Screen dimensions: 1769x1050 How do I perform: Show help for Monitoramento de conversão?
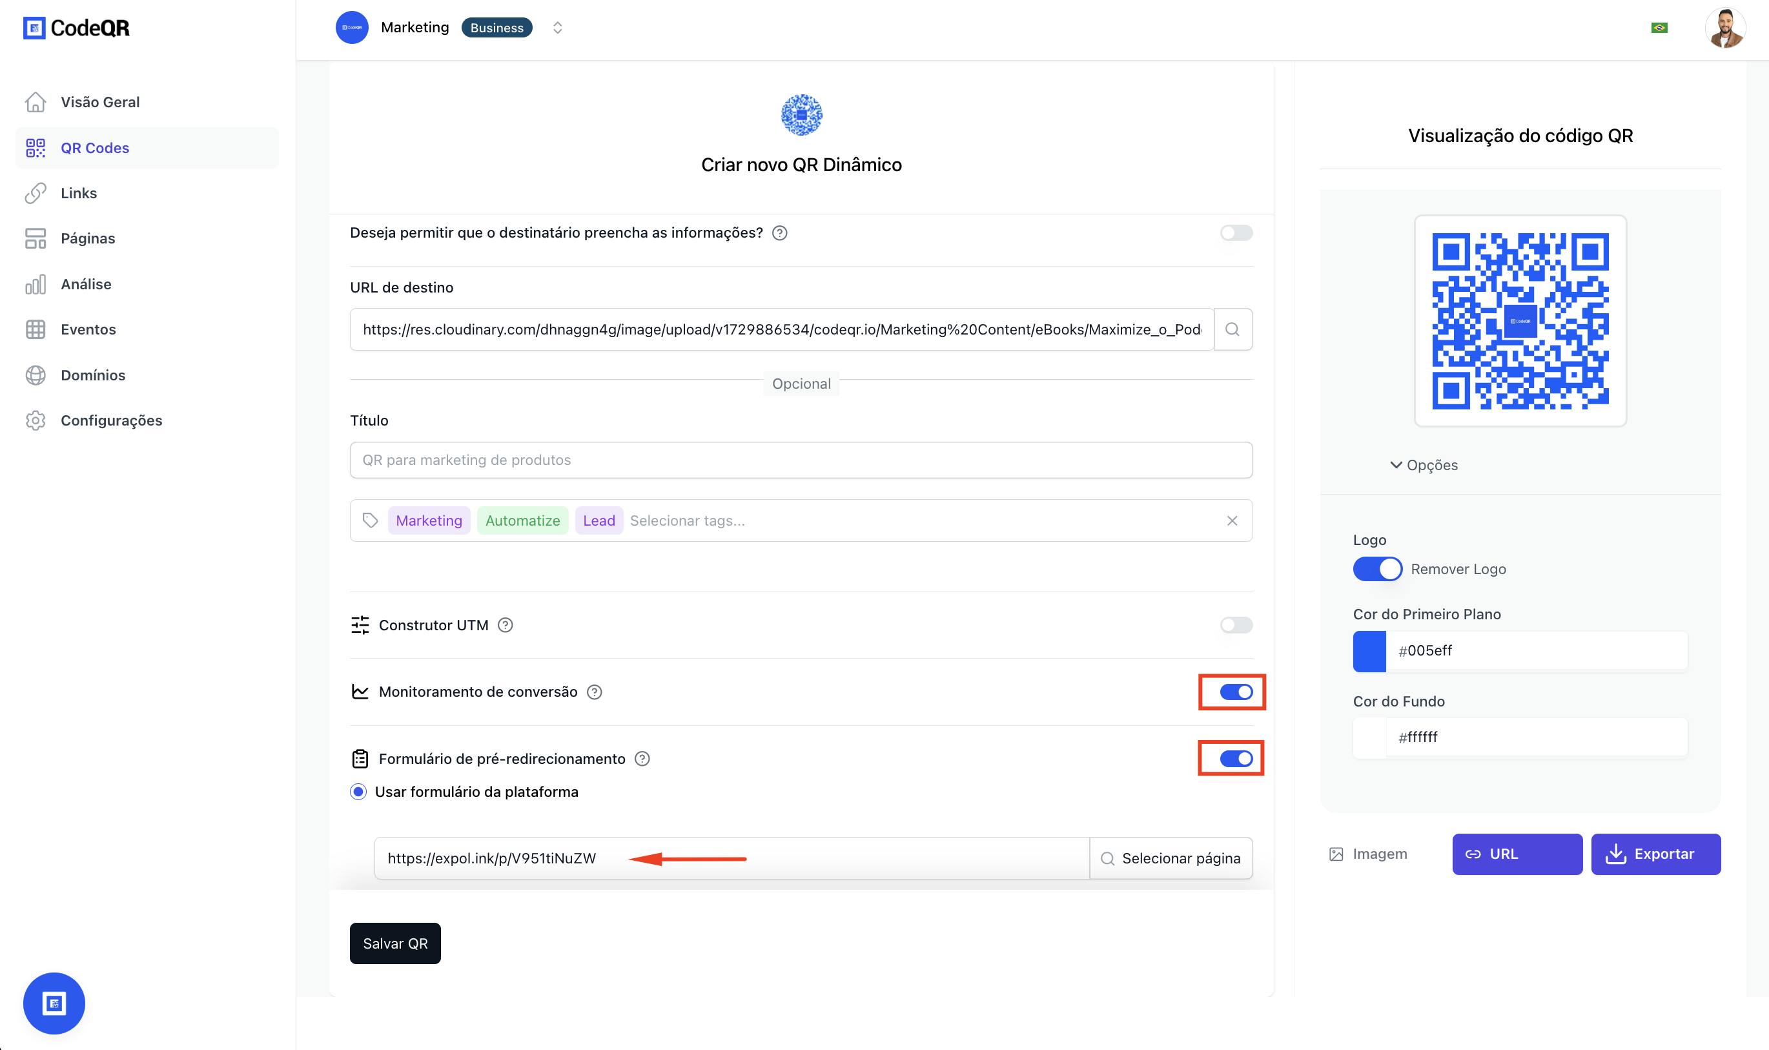coord(595,692)
